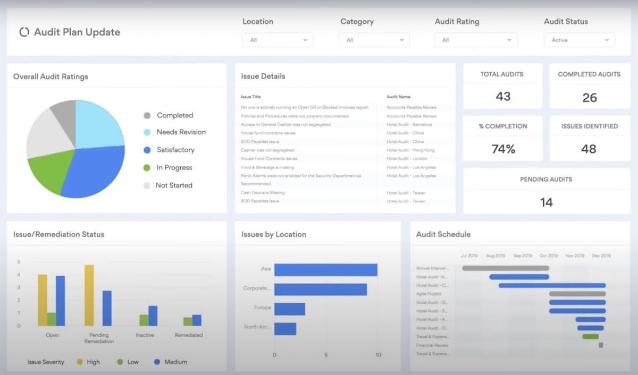This screenshot has width=638, height=375.
Task: Open the Location filter dropdown
Action: [x=278, y=40]
